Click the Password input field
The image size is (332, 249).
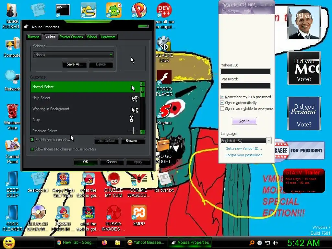245,86
